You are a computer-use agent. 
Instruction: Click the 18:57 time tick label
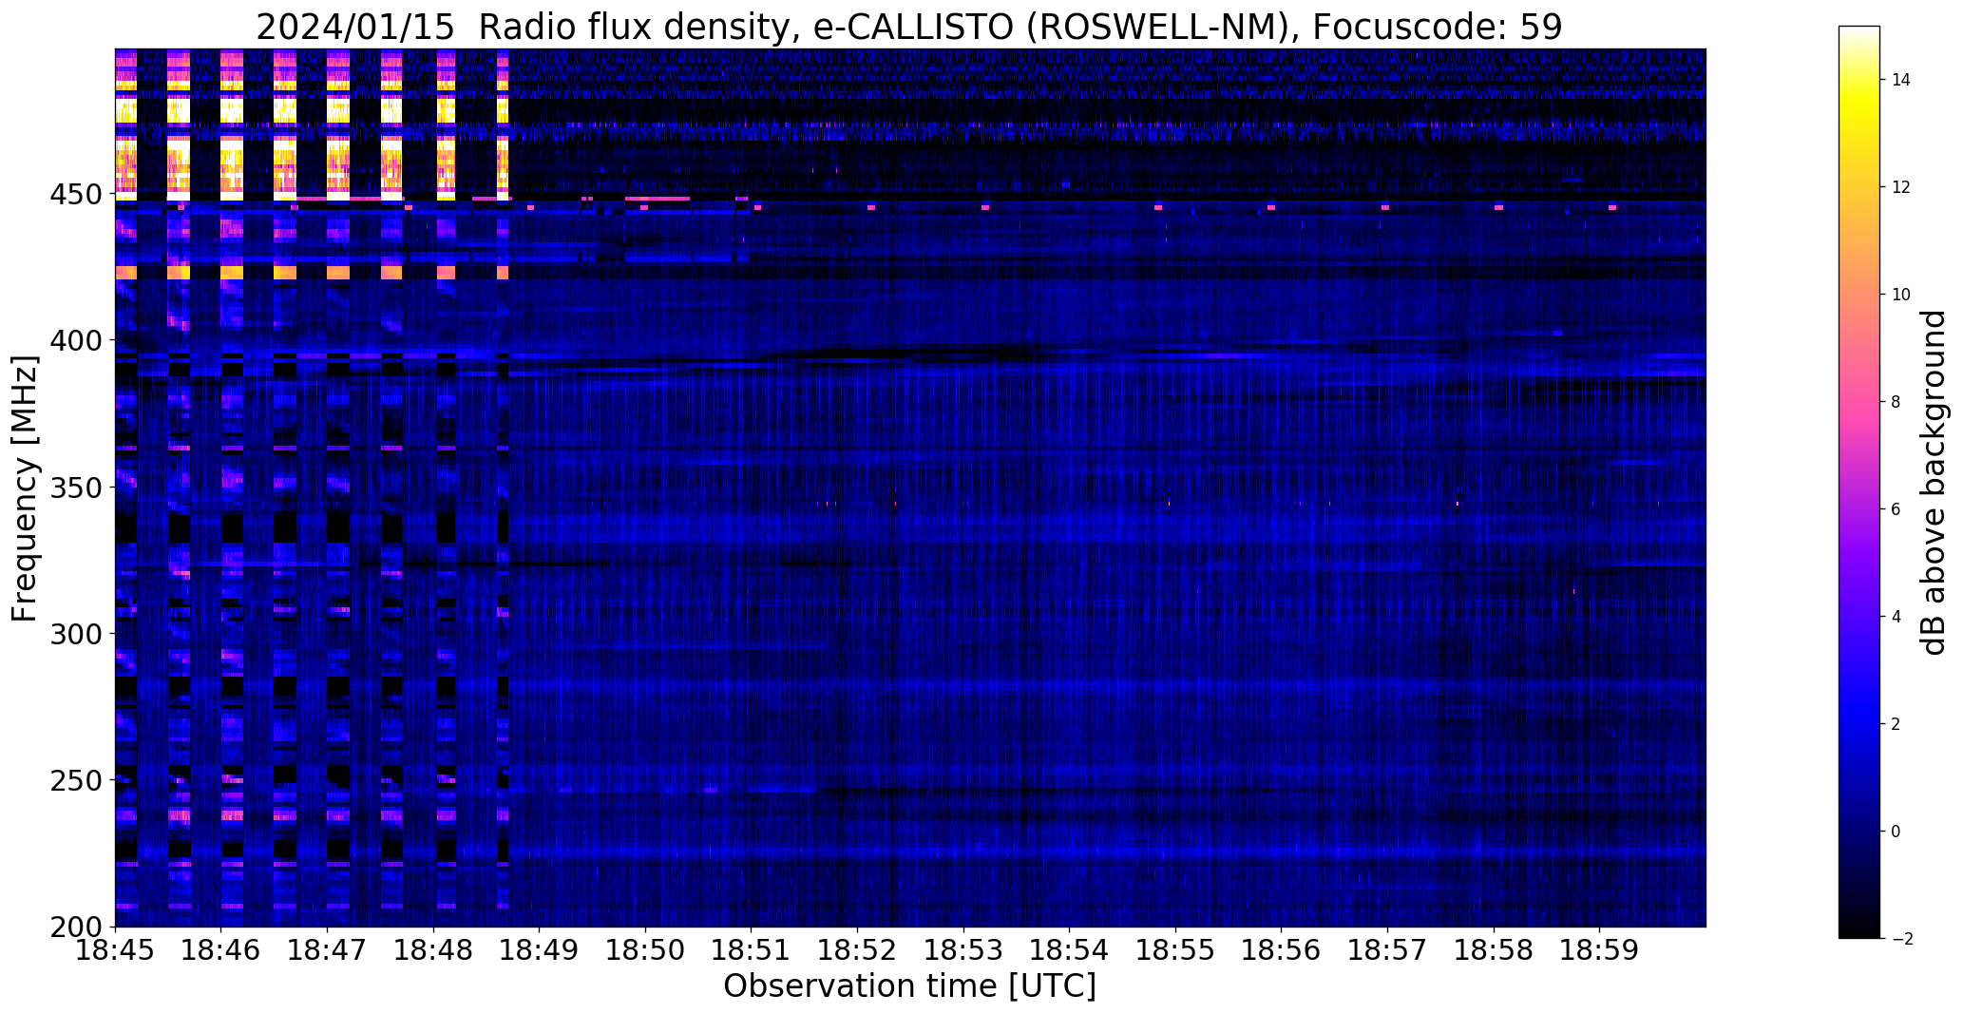click(x=1388, y=949)
